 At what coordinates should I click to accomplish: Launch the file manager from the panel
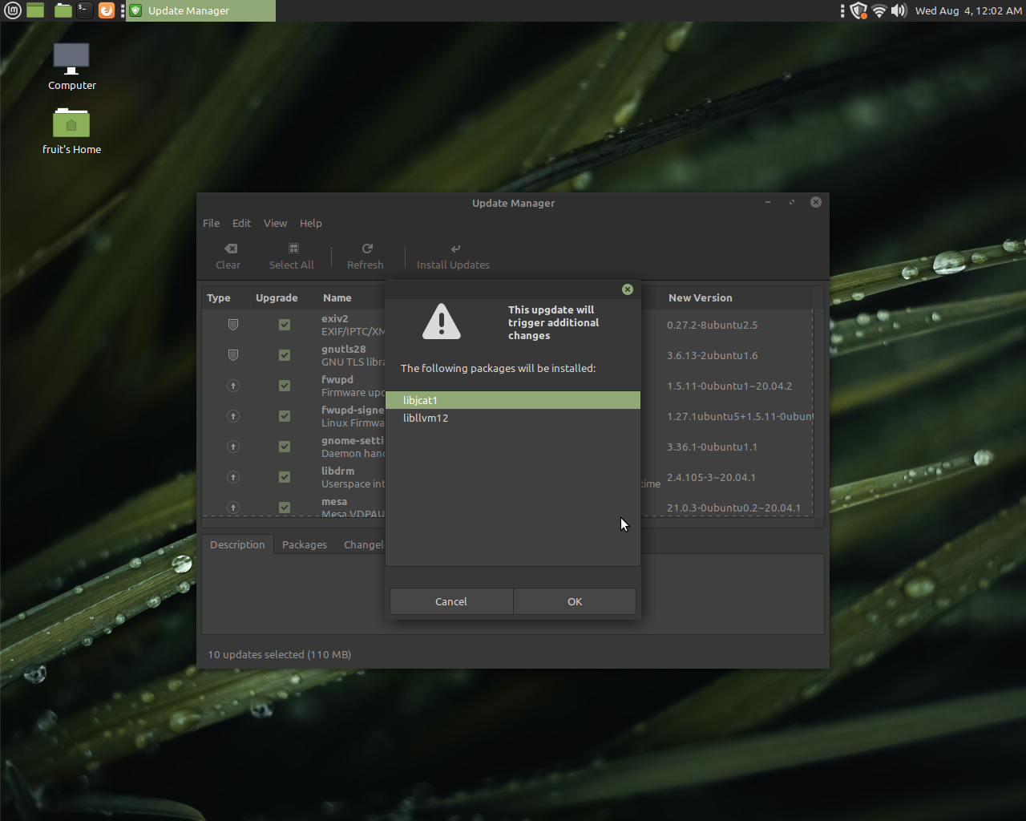[x=63, y=10]
